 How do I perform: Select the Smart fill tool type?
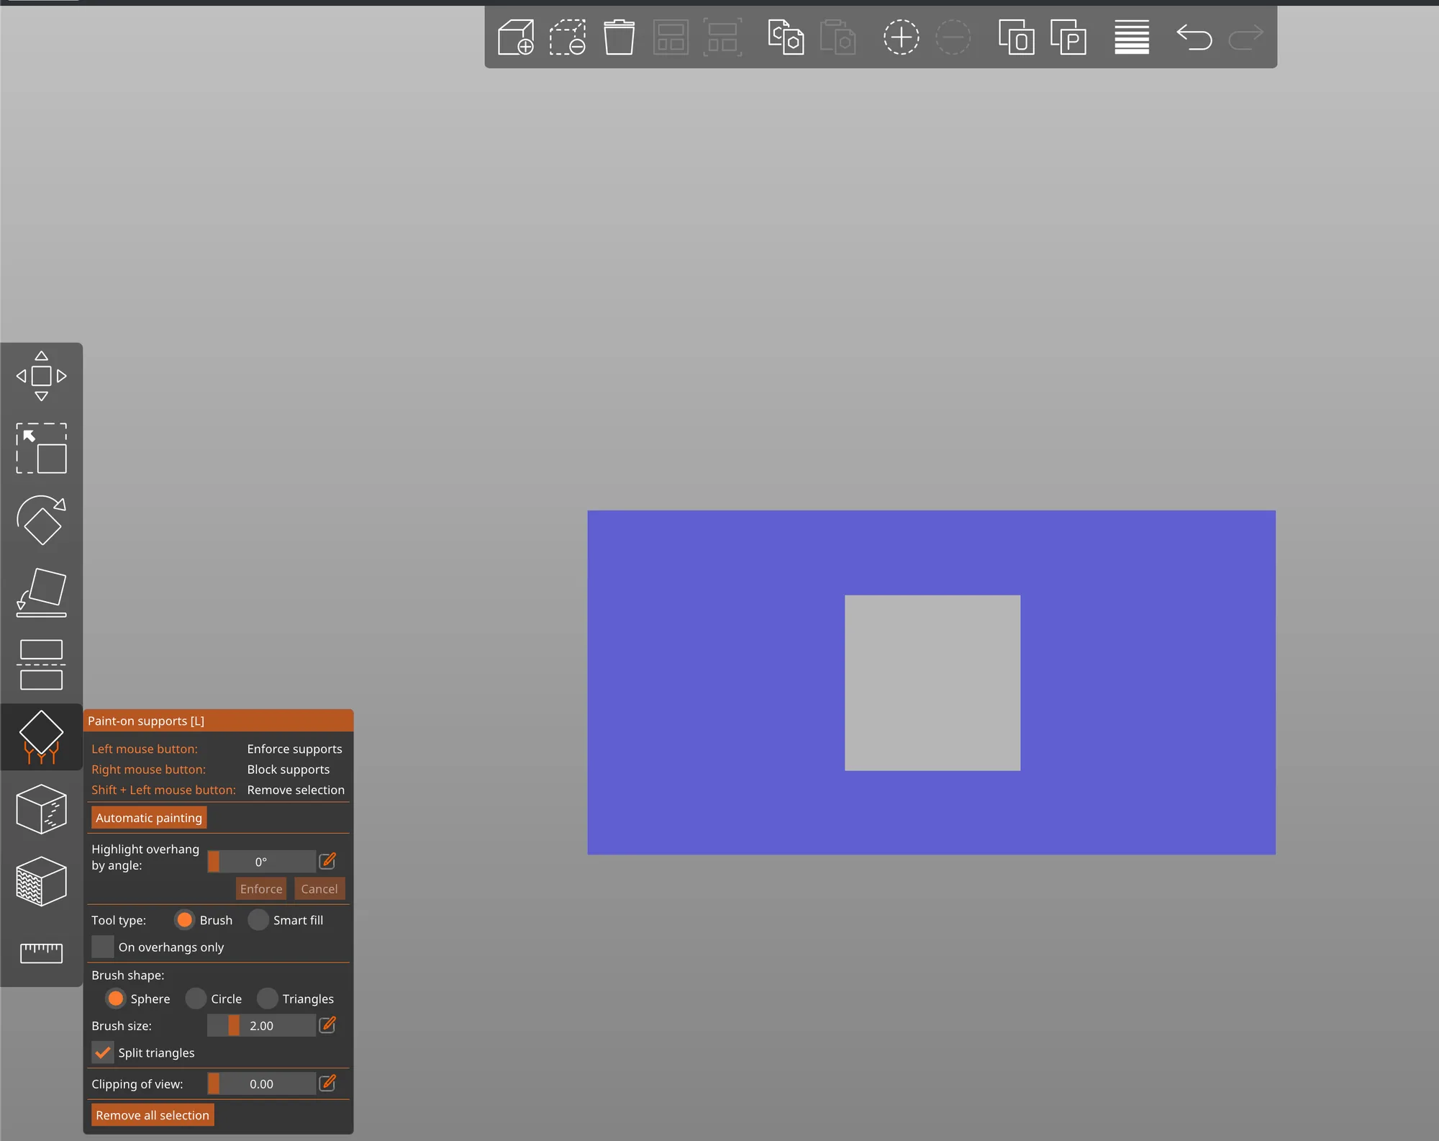[x=258, y=920]
